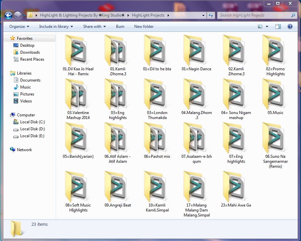Open Local Disk (E:)
This screenshot has width=301, height=241.
click(32, 136)
